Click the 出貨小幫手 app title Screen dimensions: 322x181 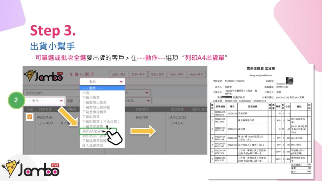coord(82,74)
